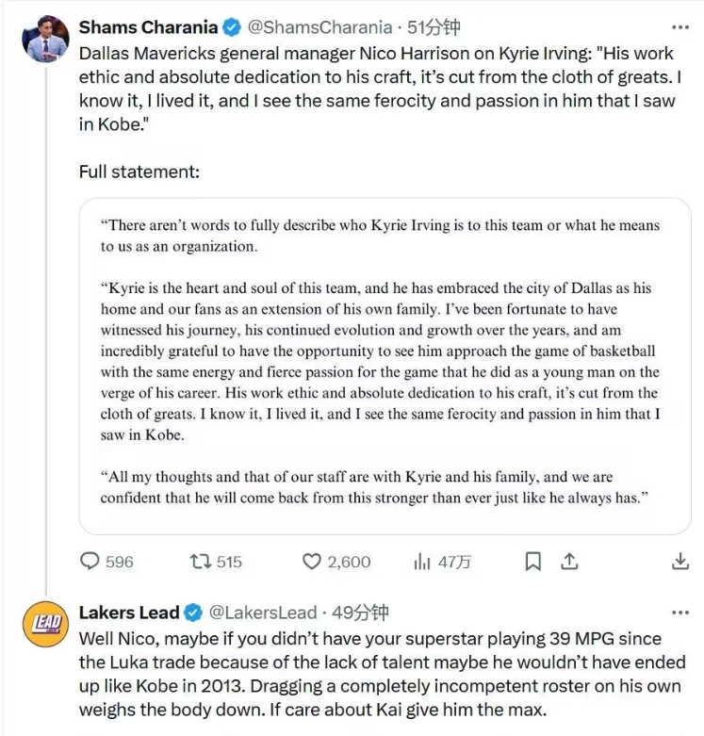This screenshot has width=704, height=736.
Task: Bookmark the Shams Charania tweet
Action: [533, 562]
